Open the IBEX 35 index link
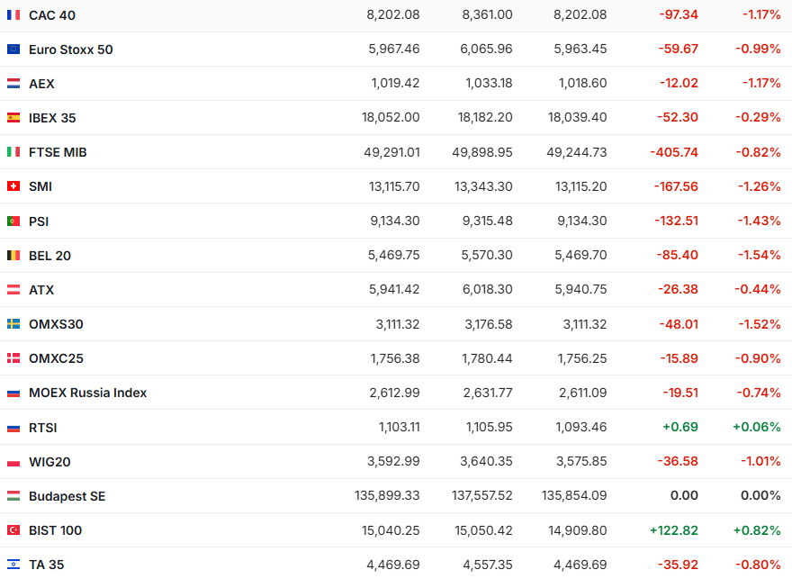792x579 pixels. click(x=52, y=118)
